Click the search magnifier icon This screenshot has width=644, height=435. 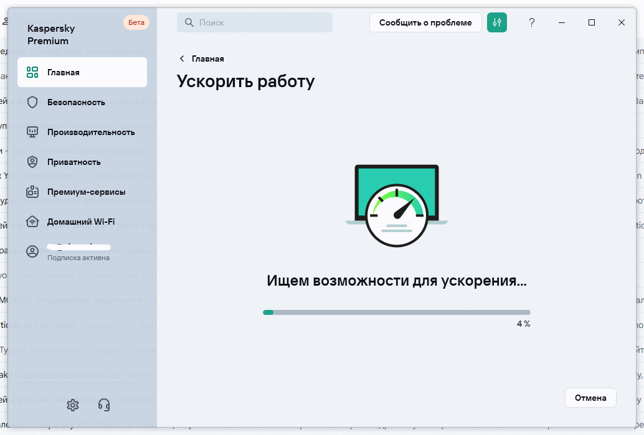pyautogui.click(x=189, y=22)
